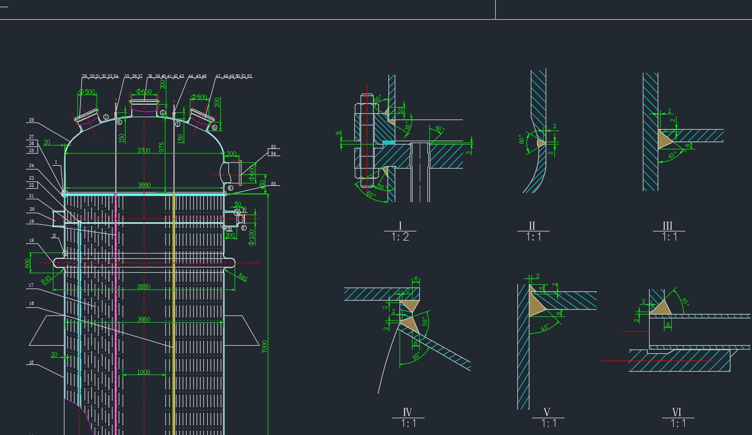
Task: Click the detail VI title label
Action: coord(677,412)
